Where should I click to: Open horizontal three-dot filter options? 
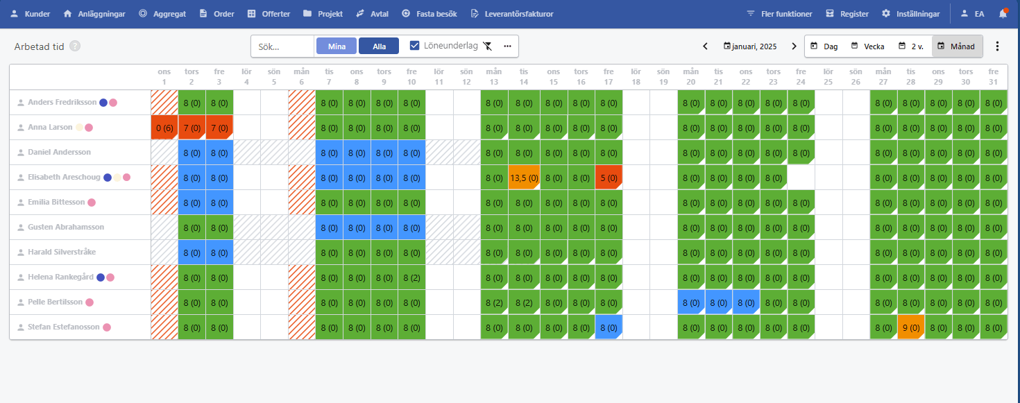coord(507,46)
